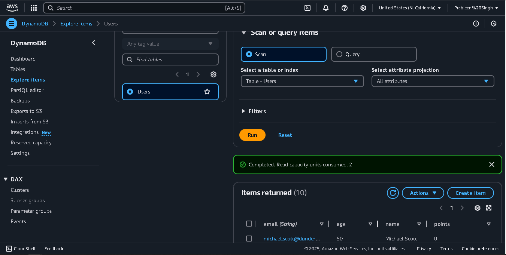Open the Privacy footer link

coord(424,249)
